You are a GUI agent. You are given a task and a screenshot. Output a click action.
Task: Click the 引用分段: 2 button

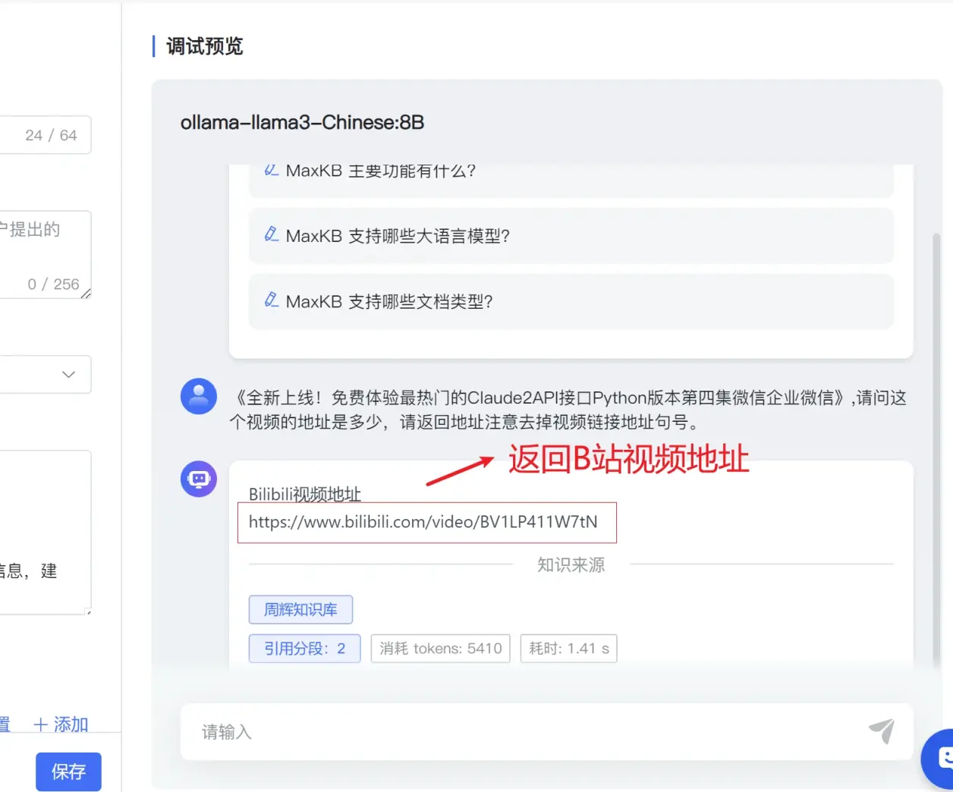pyautogui.click(x=304, y=649)
